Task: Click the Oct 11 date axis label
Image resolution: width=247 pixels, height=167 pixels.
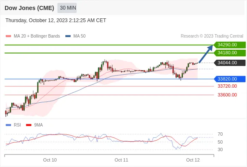Action: coord(121,160)
